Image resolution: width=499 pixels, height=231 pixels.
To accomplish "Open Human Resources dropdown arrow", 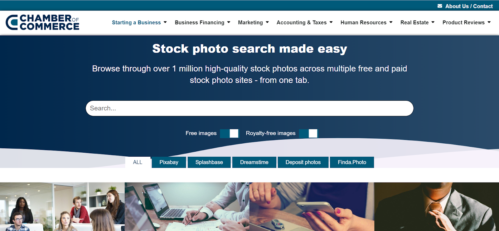I will tap(391, 22).
